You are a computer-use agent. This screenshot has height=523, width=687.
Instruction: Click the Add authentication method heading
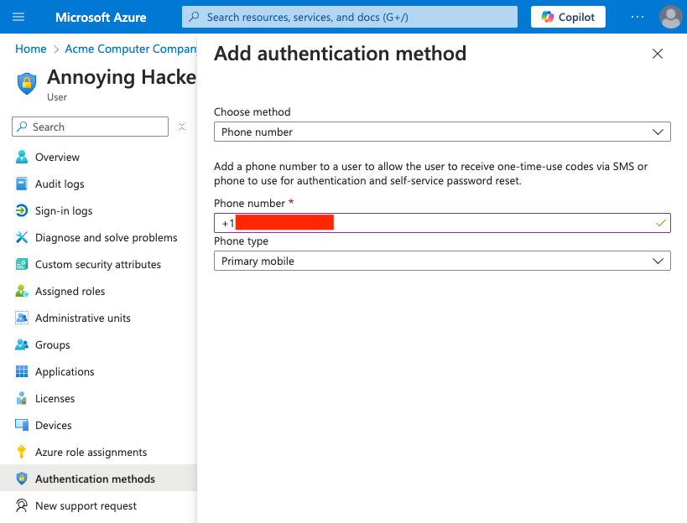pos(340,54)
